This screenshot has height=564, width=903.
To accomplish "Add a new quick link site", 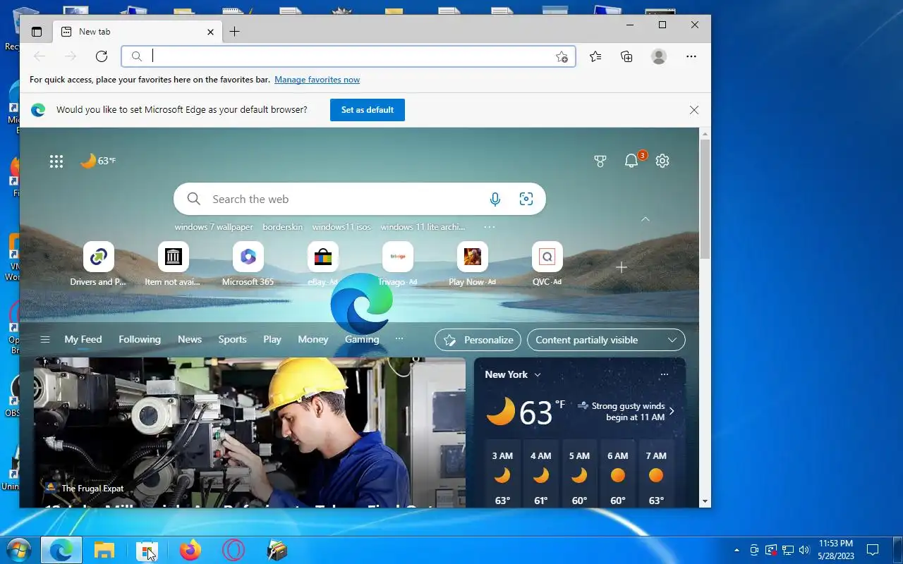I will pyautogui.click(x=622, y=267).
